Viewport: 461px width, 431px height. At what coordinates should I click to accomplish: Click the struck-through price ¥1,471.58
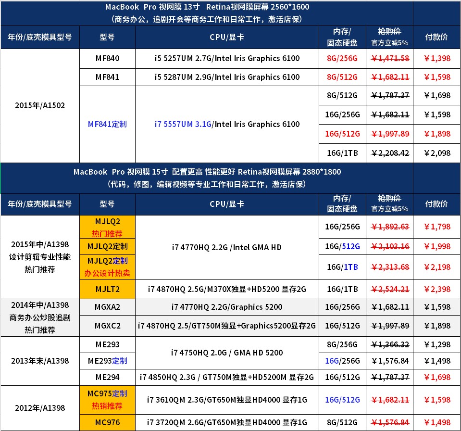pyautogui.click(x=390, y=58)
